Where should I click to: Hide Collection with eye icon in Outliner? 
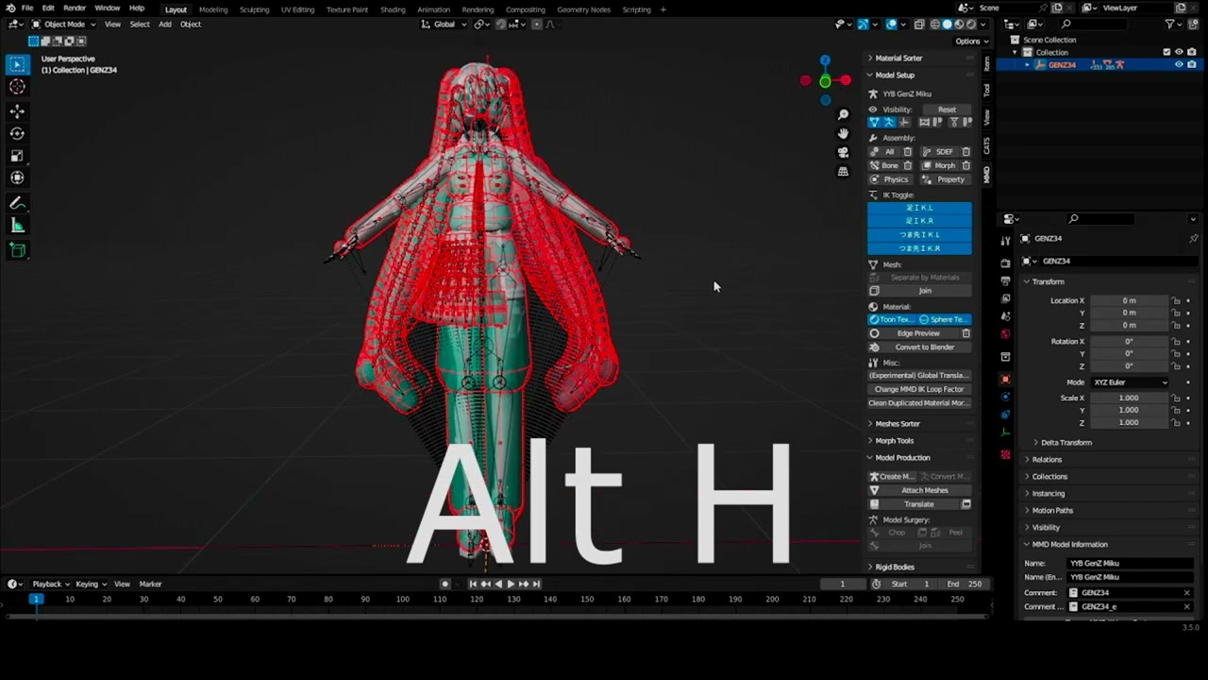pyautogui.click(x=1179, y=52)
